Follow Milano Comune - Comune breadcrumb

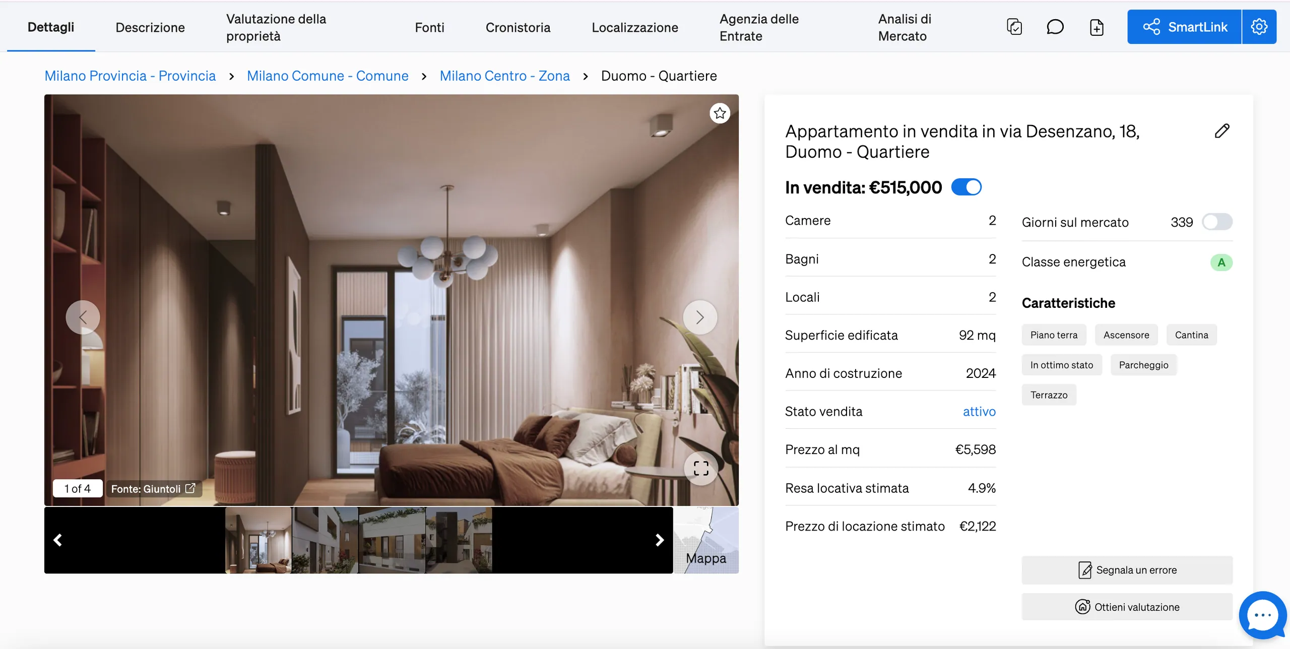pyautogui.click(x=328, y=76)
